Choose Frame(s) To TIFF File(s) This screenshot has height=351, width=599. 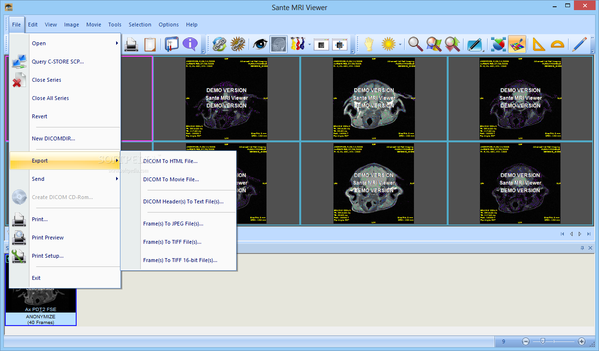[x=178, y=242]
